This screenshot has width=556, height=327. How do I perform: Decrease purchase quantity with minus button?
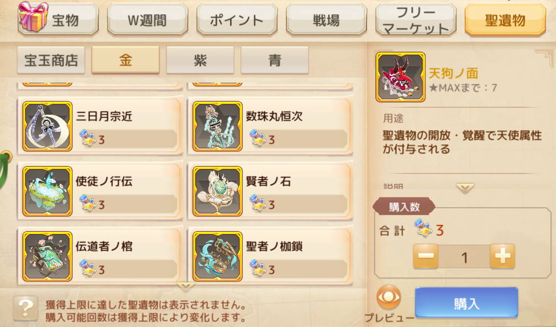(426, 256)
